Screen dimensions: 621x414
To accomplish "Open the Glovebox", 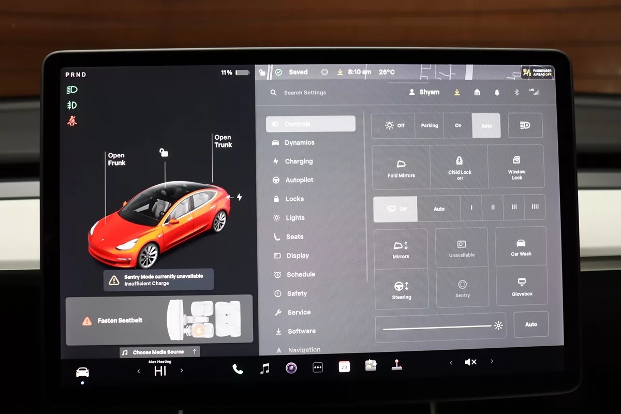I will [x=522, y=286].
